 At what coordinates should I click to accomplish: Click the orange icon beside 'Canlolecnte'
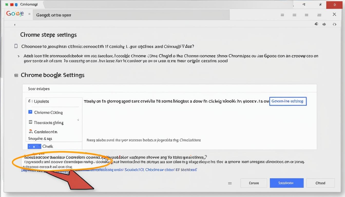point(31,131)
